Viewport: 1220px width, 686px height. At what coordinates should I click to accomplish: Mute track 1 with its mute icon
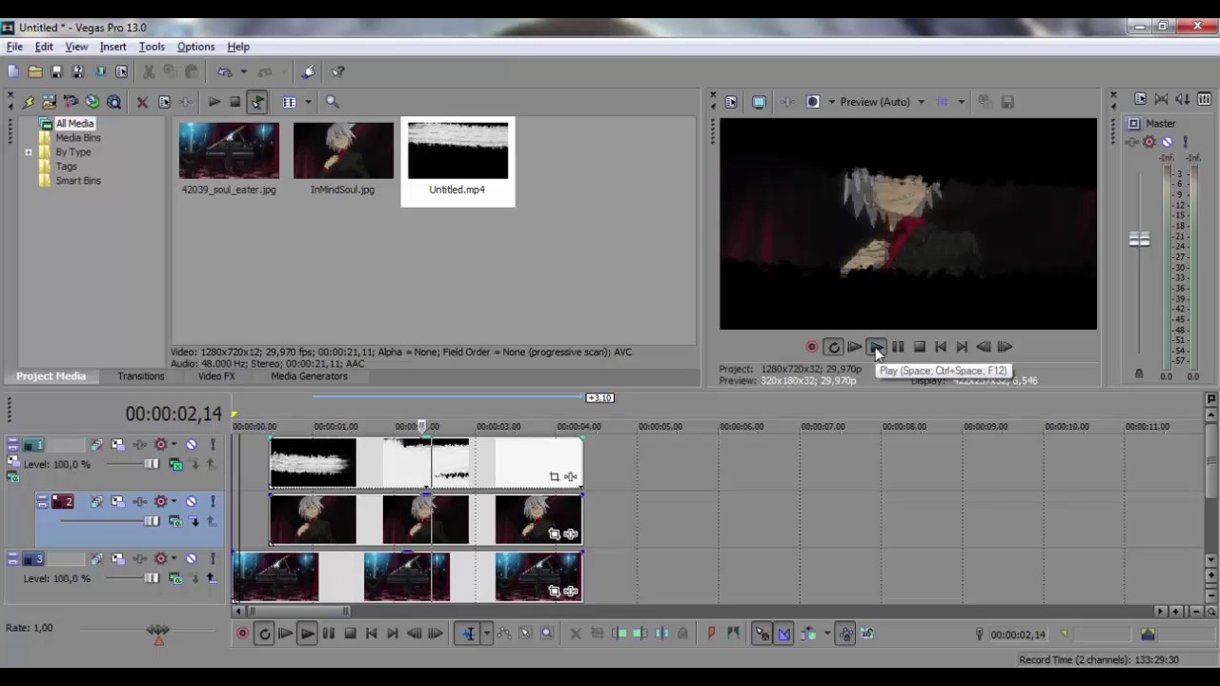tap(191, 445)
